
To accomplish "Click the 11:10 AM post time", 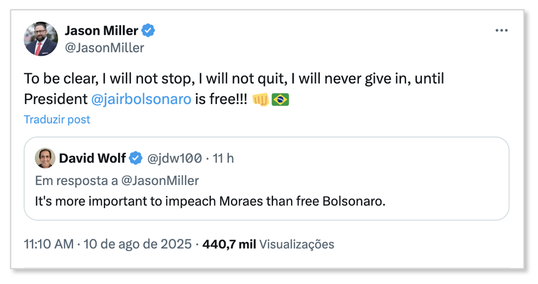I will [49, 244].
